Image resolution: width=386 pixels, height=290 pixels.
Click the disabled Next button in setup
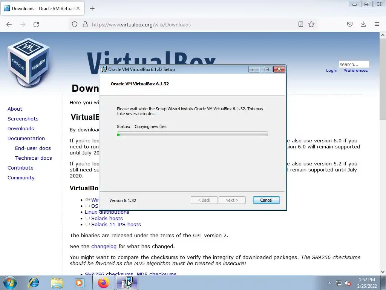point(232,200)
